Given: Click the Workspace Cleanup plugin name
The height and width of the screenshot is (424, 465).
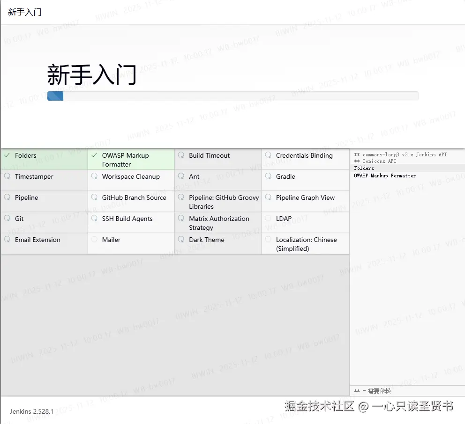Looking at the screenshot, I should [131, 176].
